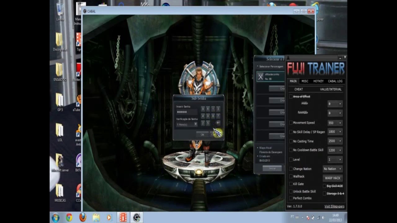Click keypad digit 1 in Sub-Senha dialog
Viewport: 397px width, 223px height.
coord(213,109)
